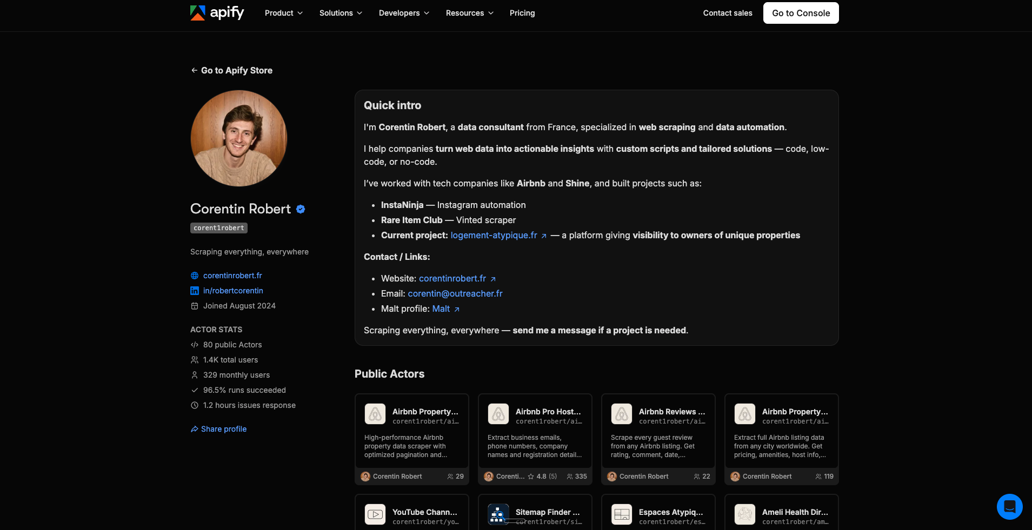Click the Ameli Health Directory actor icon
The width and height of the screenshot is (1032, 530).
(745, 515)
